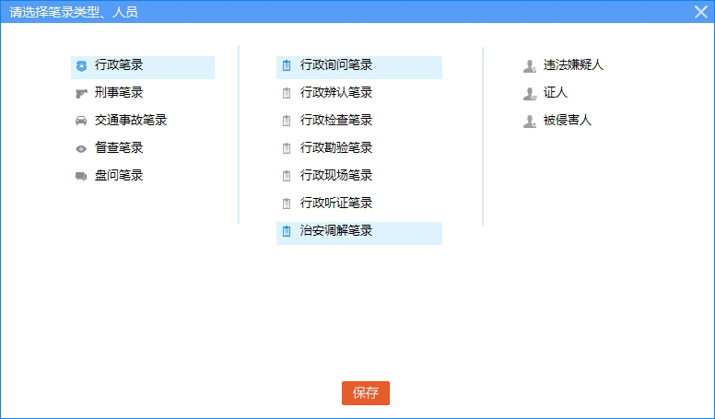Viewport: 715px width, 419px height.
Task: Click the clipboard icon beside 行政现场笔录
Action: pyautogui.click(x=287, y=176)
